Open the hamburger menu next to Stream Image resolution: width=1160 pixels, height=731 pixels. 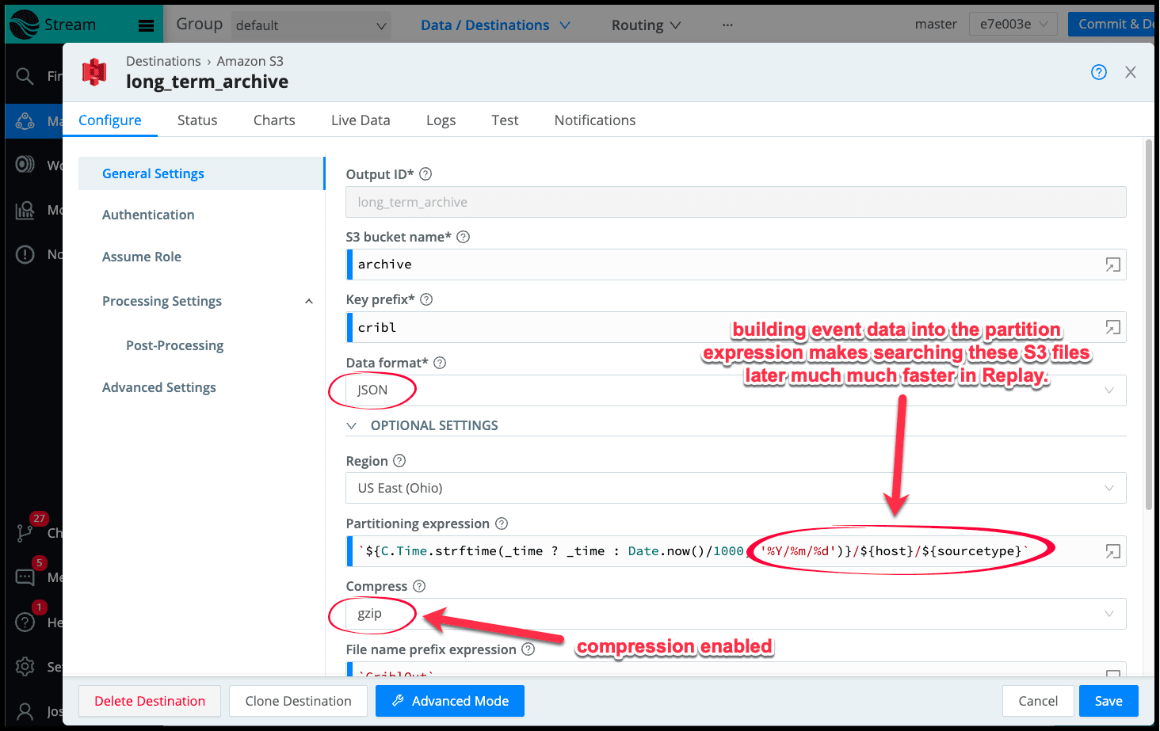146,25
